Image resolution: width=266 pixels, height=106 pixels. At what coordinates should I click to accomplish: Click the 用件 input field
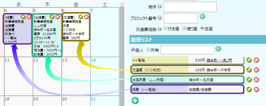click(190, 7)
